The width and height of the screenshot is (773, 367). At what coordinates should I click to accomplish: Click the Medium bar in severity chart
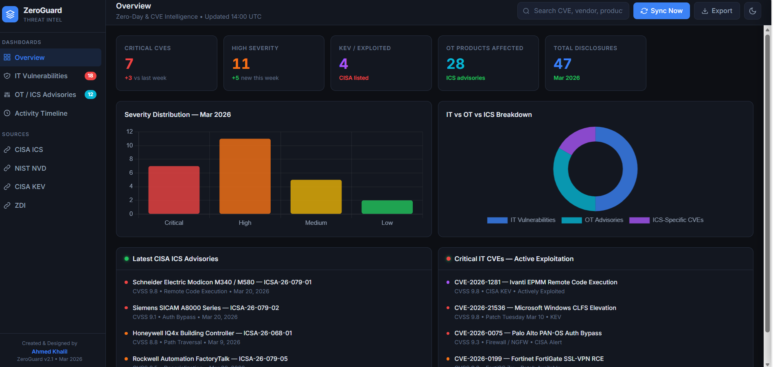coord(316,197)
